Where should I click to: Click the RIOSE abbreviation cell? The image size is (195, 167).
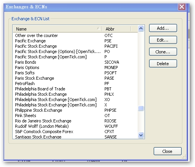click(x=110, y=121)
